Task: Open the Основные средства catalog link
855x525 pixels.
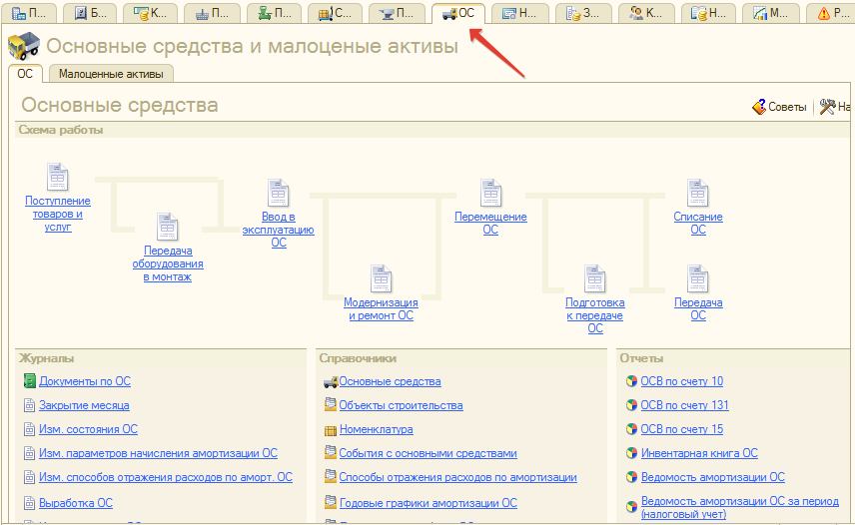Action: pyautogui.click(x=390, y=381)
